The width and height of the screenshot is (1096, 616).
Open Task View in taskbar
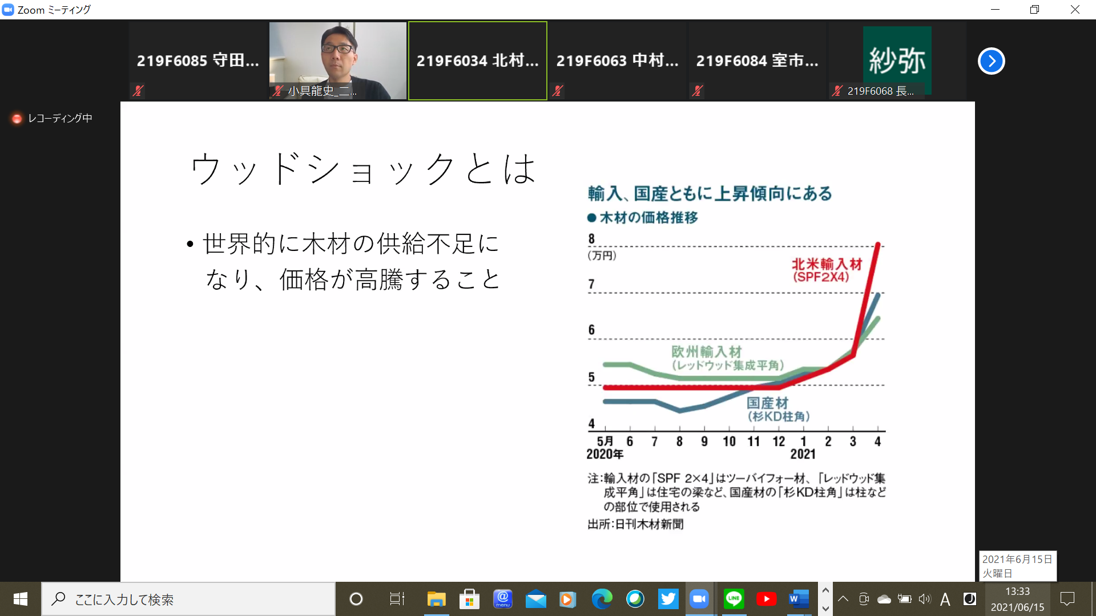click(397, 599)
